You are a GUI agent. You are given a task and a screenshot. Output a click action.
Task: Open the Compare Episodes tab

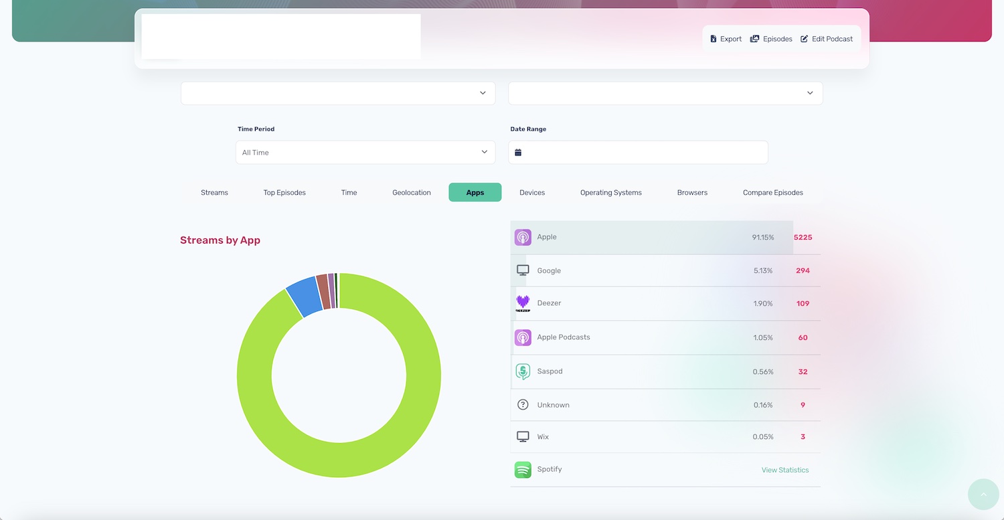773,193
